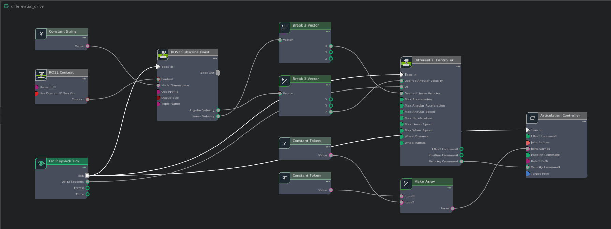Open the differential_drive graph tab
The width and height of the screenshot is (611, 229).
click(x=27, y=6)
